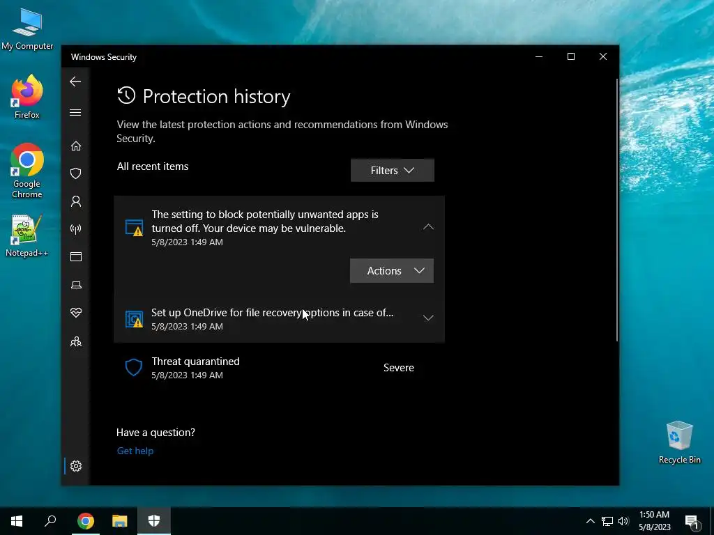Open the taskbar clock showing 1:50 AM

(654, 521)
